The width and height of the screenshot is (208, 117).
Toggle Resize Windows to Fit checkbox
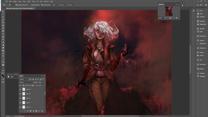pyautogui.click(x=16, y=5)
